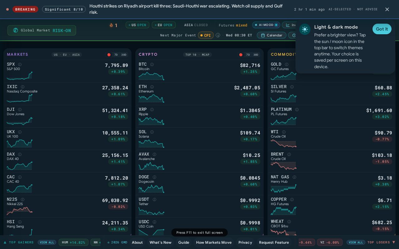Show info for GOLD futures
The image size is (399, 249).
(x=286, y=64)
